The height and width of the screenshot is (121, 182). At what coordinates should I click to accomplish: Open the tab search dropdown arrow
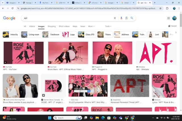click(x=3, y=3)
